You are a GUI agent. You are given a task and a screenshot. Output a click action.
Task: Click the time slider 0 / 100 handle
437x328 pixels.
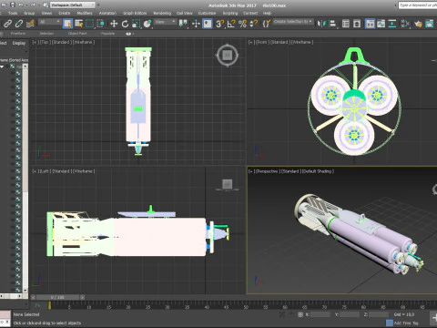point(57,297)
